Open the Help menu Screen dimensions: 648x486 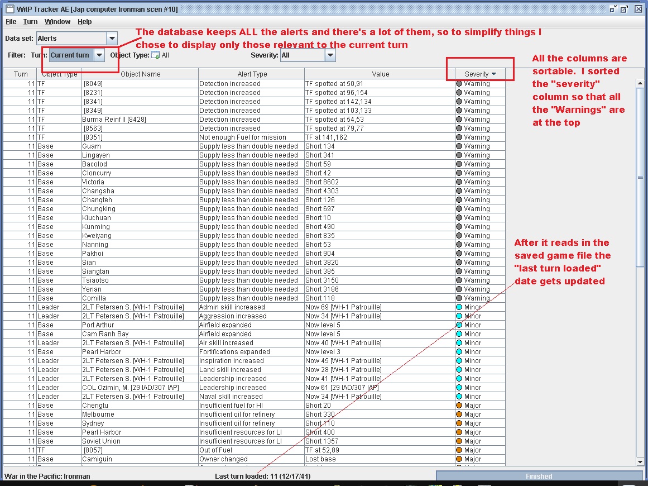pyautogui.click(x=85, y=22)
